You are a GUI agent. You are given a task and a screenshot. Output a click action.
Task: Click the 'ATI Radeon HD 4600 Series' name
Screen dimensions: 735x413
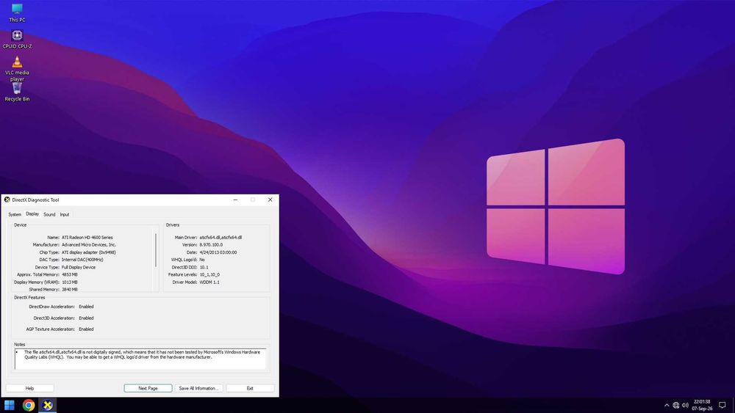87,238
